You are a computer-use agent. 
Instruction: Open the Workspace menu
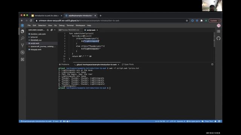(80, 25)
